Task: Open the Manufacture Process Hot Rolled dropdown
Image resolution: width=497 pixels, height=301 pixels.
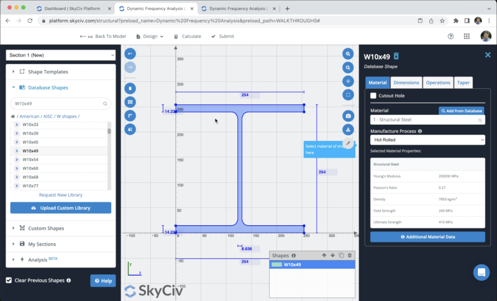Action: point(427,140)
